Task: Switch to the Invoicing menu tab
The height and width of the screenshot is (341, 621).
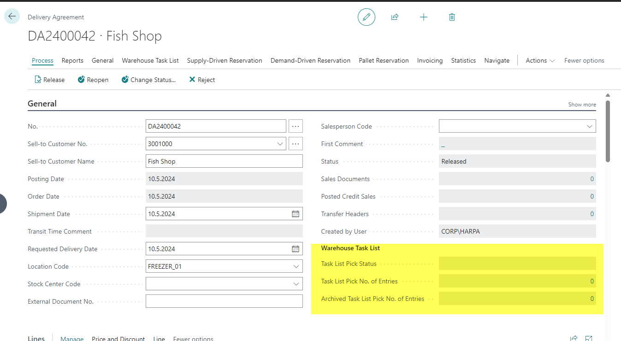Action: [x=430, y=60]
